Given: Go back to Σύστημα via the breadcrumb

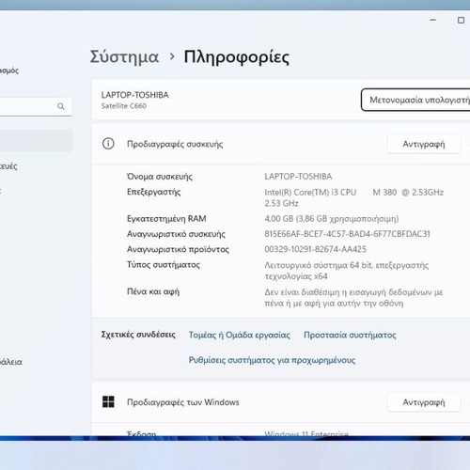Looking at the screenshot, I should 124,57.
